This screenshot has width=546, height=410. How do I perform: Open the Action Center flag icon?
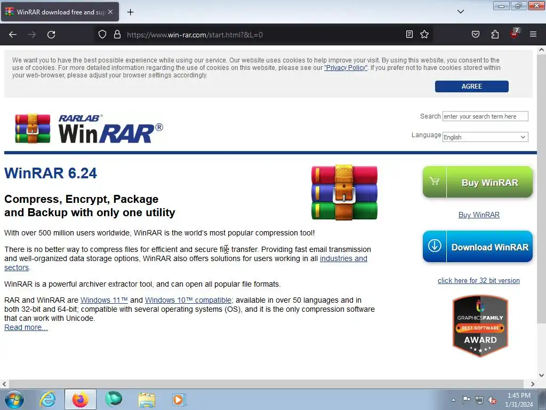point(466,399)
